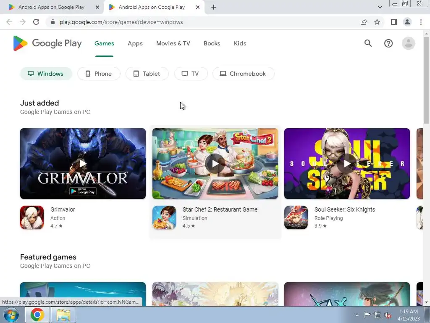
Task: Click the Google Play account avatar
Action: click(x=408, y=43)
